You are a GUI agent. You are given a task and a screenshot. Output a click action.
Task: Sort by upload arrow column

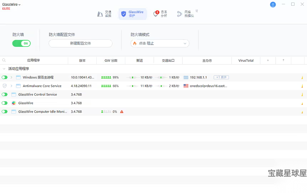point(283,61)
